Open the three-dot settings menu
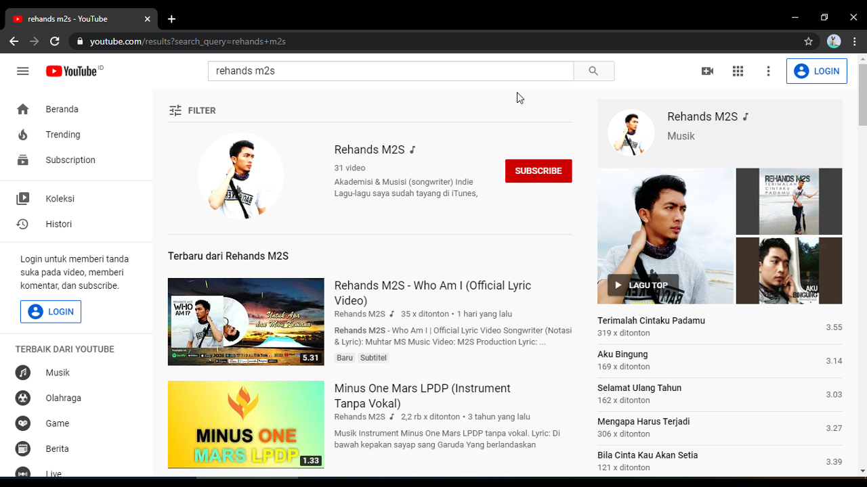The image size is (867, 487). click(768, 71)
